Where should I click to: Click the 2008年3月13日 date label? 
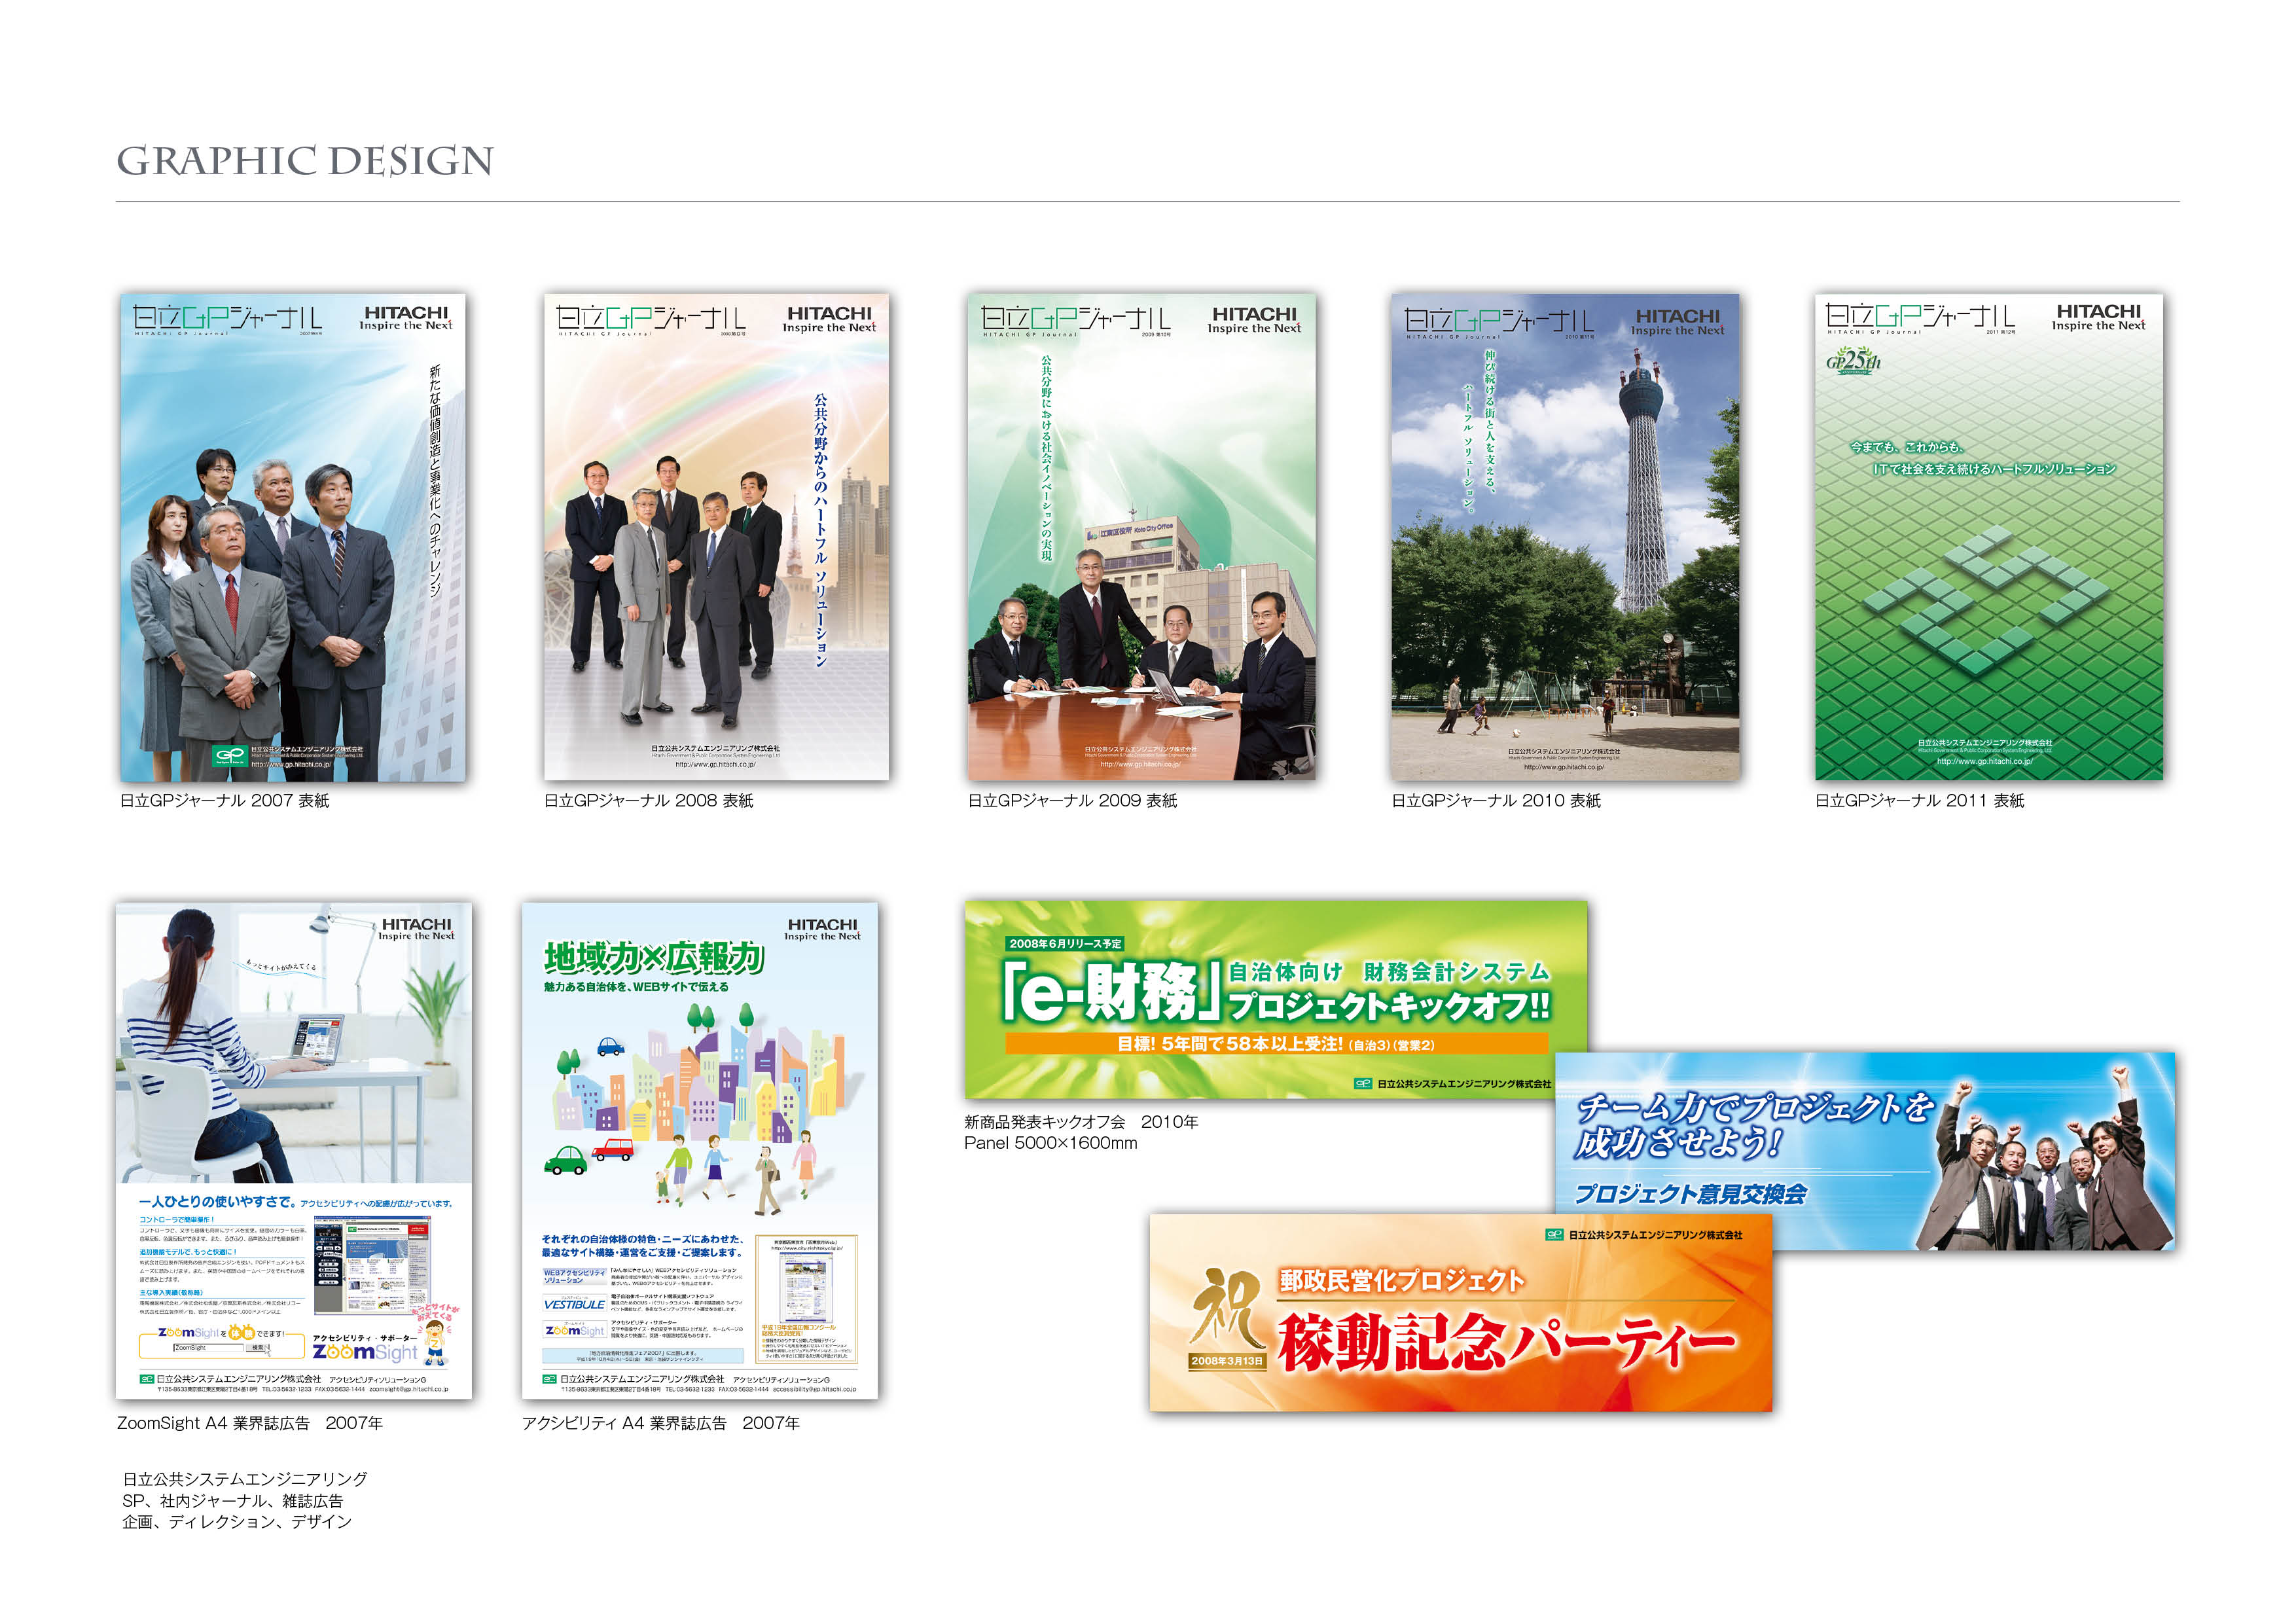pos(1227,1361)
